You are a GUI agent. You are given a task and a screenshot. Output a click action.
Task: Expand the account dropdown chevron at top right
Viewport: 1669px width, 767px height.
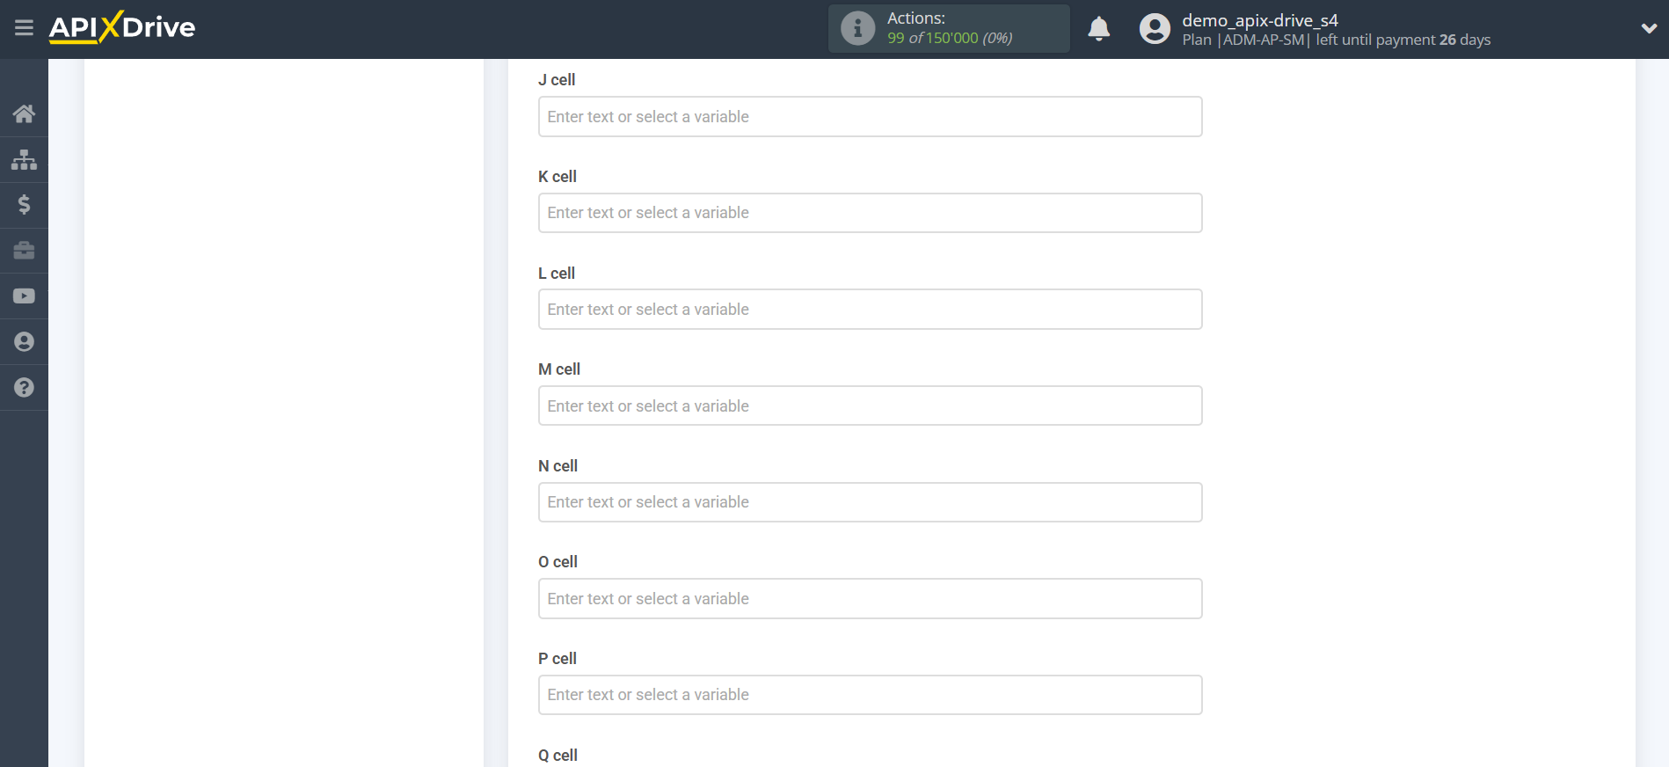coord(1649,27)
